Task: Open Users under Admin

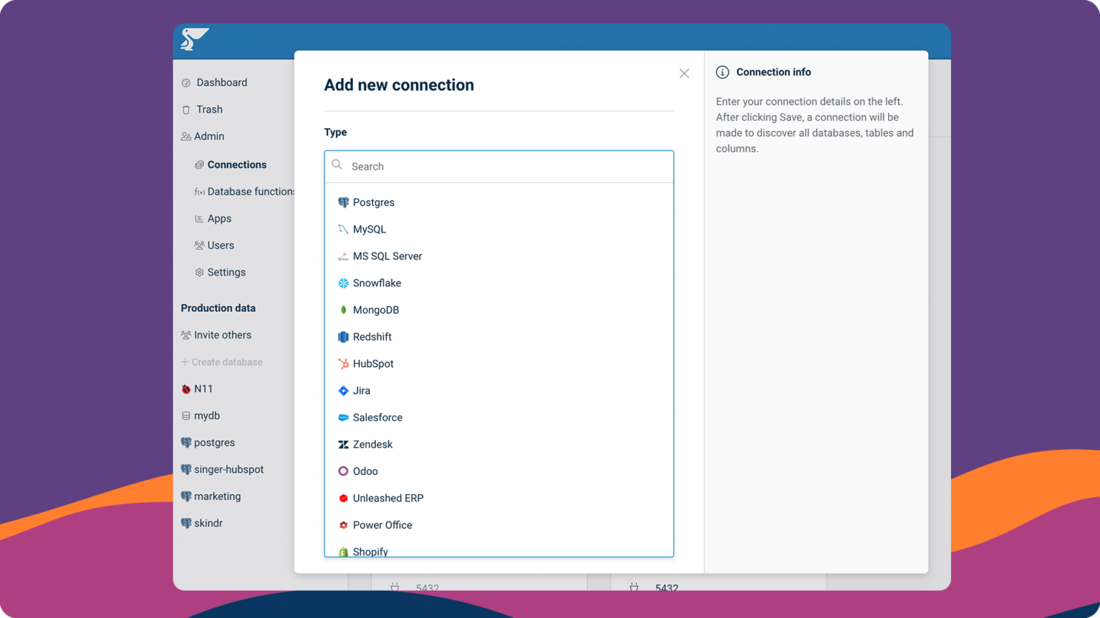Action: (221, 245)
